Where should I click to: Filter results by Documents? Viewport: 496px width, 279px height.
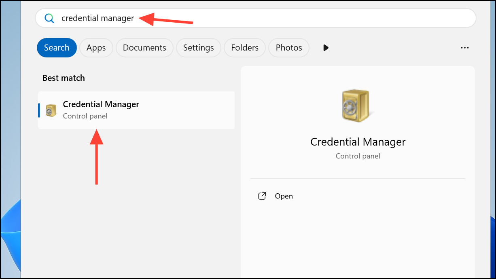coord(144,48)
